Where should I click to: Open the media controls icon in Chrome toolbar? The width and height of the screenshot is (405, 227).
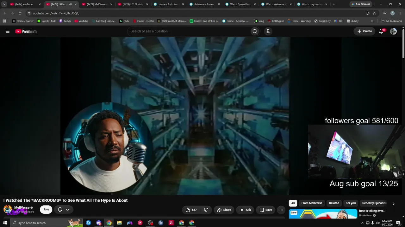(x=385, y=13)
